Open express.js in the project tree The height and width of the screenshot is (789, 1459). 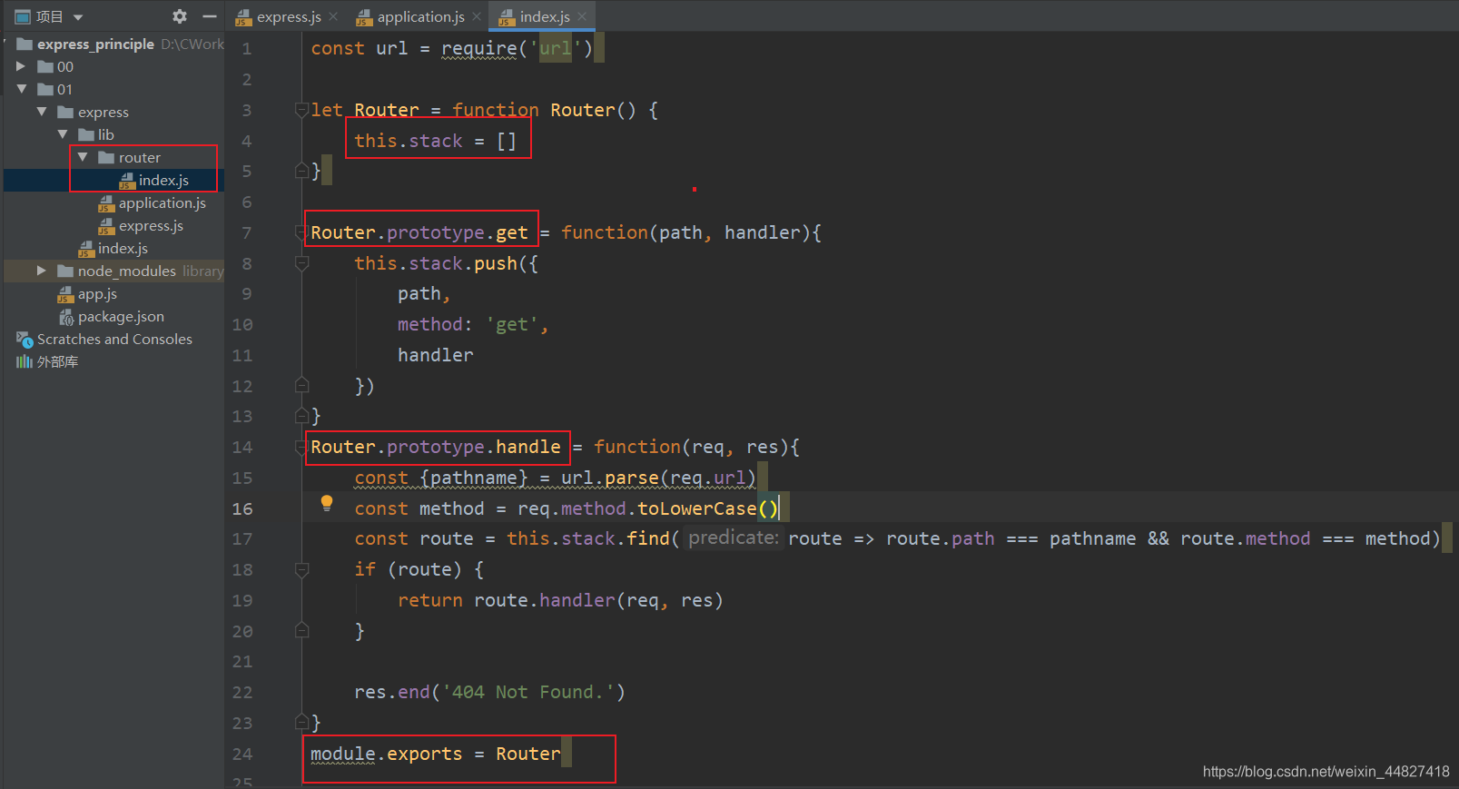pyautogui.click(x=151, y=225)
